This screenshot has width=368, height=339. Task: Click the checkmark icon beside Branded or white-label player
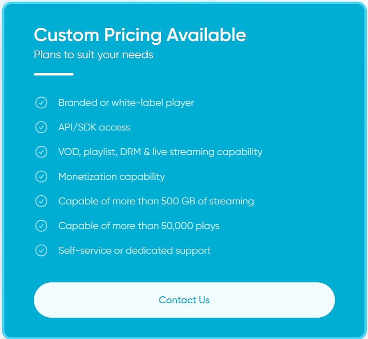(41, 103)
